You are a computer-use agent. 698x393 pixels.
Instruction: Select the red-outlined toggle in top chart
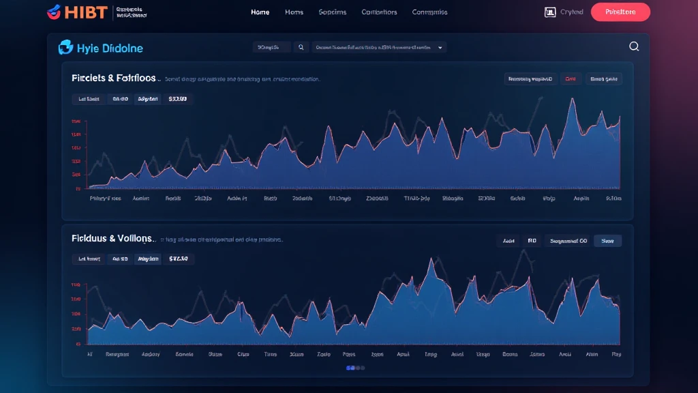click(x=570, y=79)
